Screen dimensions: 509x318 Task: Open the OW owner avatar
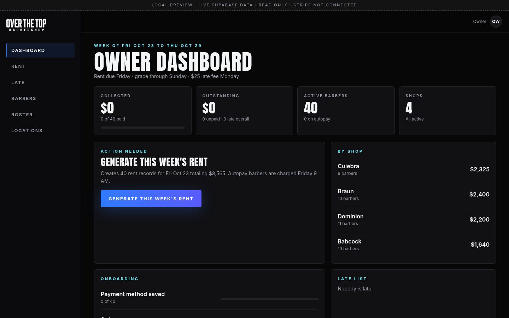point(496,22)
